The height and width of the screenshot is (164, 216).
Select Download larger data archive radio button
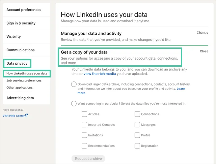pyautogui.click(x=74, y=84)
